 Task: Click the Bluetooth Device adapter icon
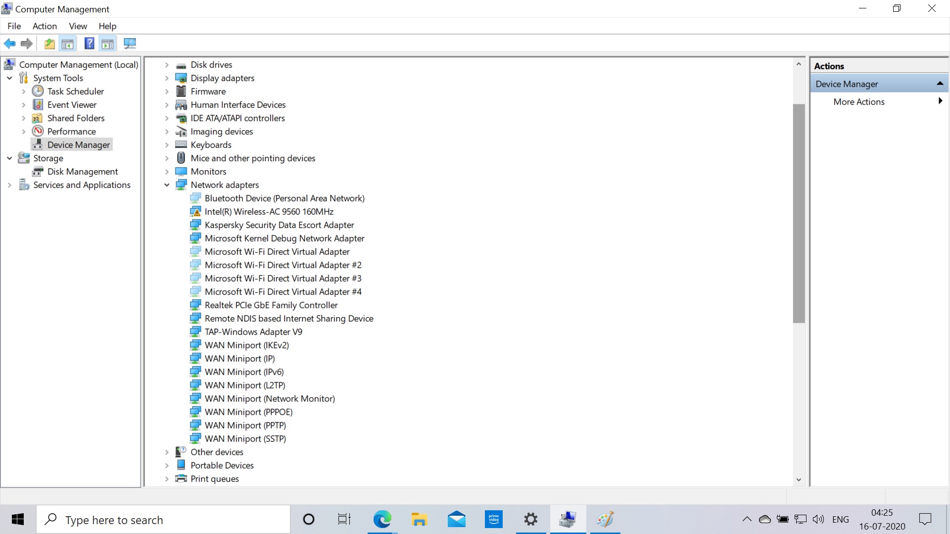(x=195, y=198)
